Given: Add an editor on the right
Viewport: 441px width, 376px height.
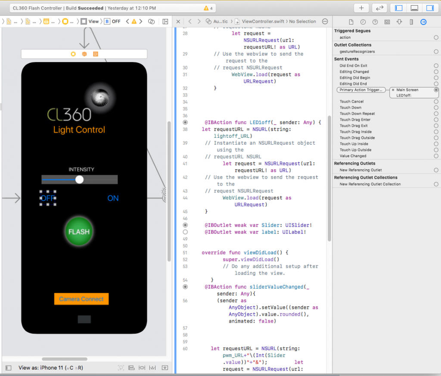Looking at the screenshot, I should pyautogui.click(x=165, y=22).
